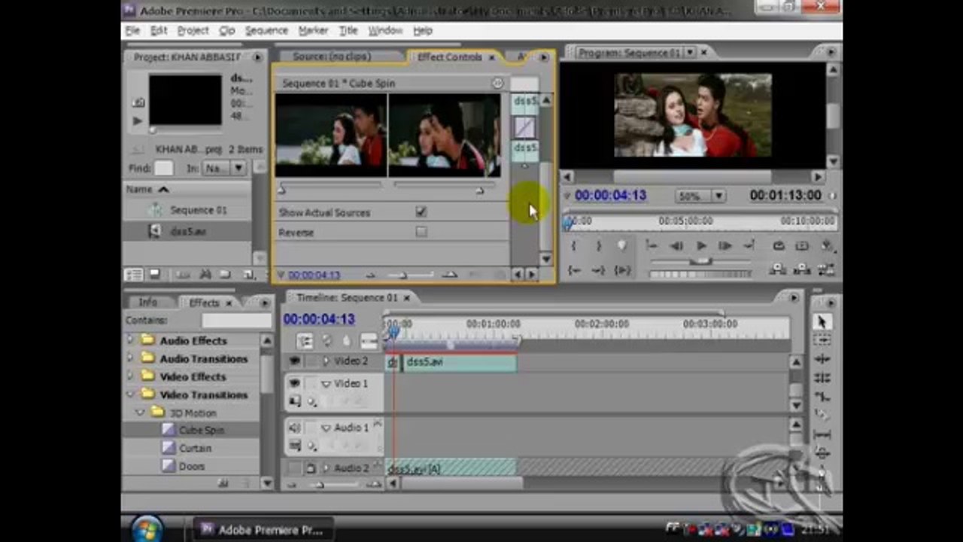Screen dimensions: 963x542
Task: Click the Snap icon in the Timeline
Action: click(305, 341)
